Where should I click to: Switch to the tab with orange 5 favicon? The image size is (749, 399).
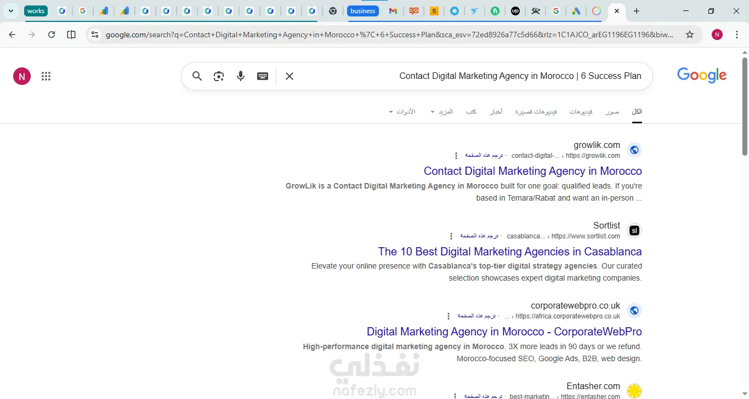[434, 11]
